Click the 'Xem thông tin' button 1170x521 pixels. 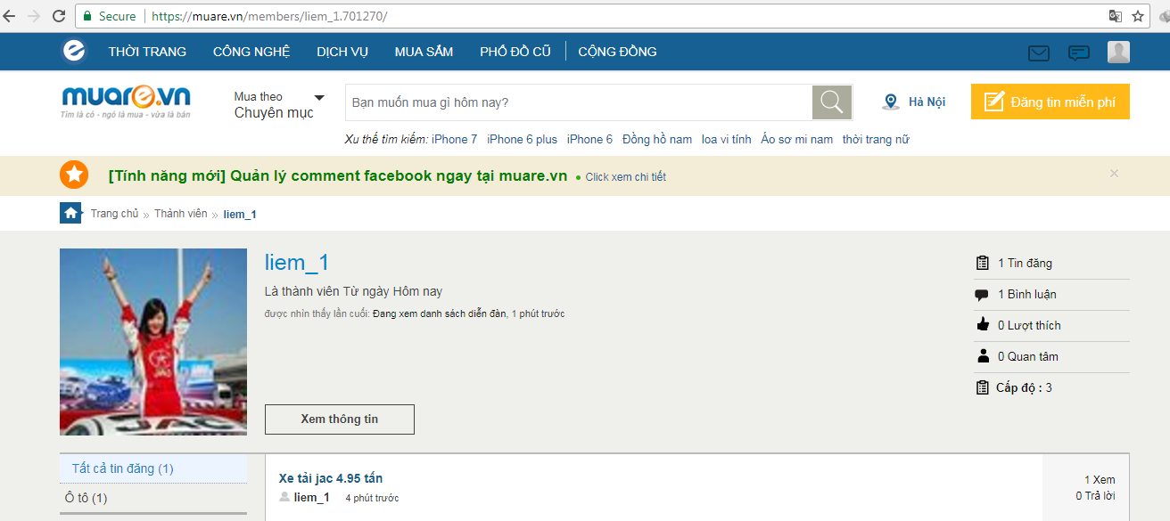pyautogui.click(x=339, y=419)
